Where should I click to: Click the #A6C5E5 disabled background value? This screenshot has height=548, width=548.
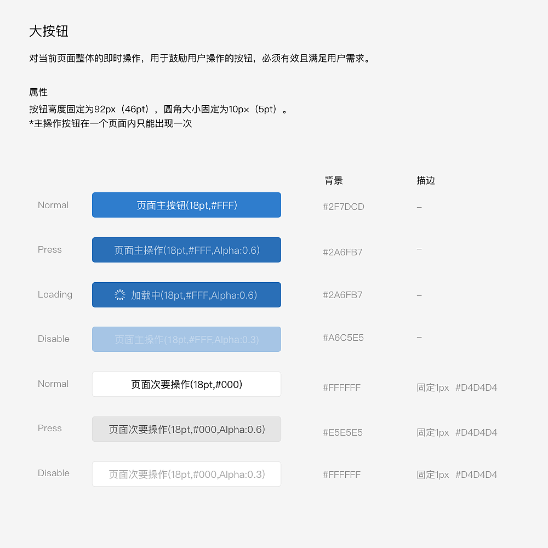click(343, 338)
